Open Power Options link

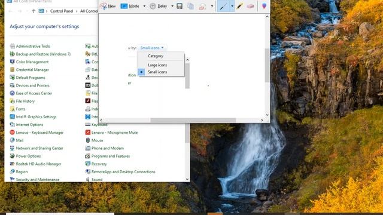coord(28,156)
